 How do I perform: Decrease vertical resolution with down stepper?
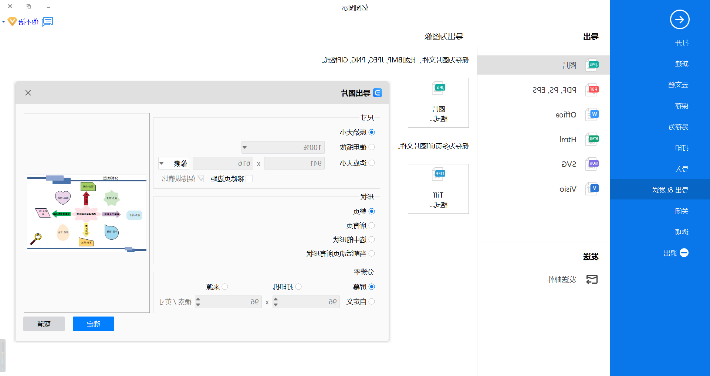[198, 305]
